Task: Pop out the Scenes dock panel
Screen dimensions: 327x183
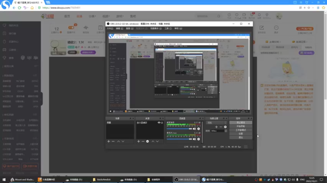Action: pos(130,118)
